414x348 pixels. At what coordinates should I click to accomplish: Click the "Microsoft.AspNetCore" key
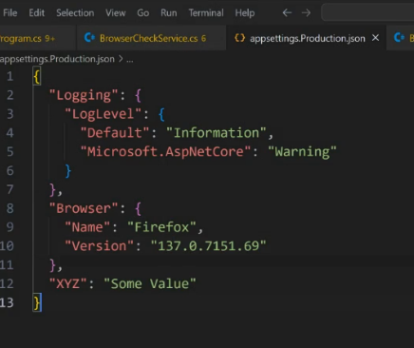(x=165, y=151)
